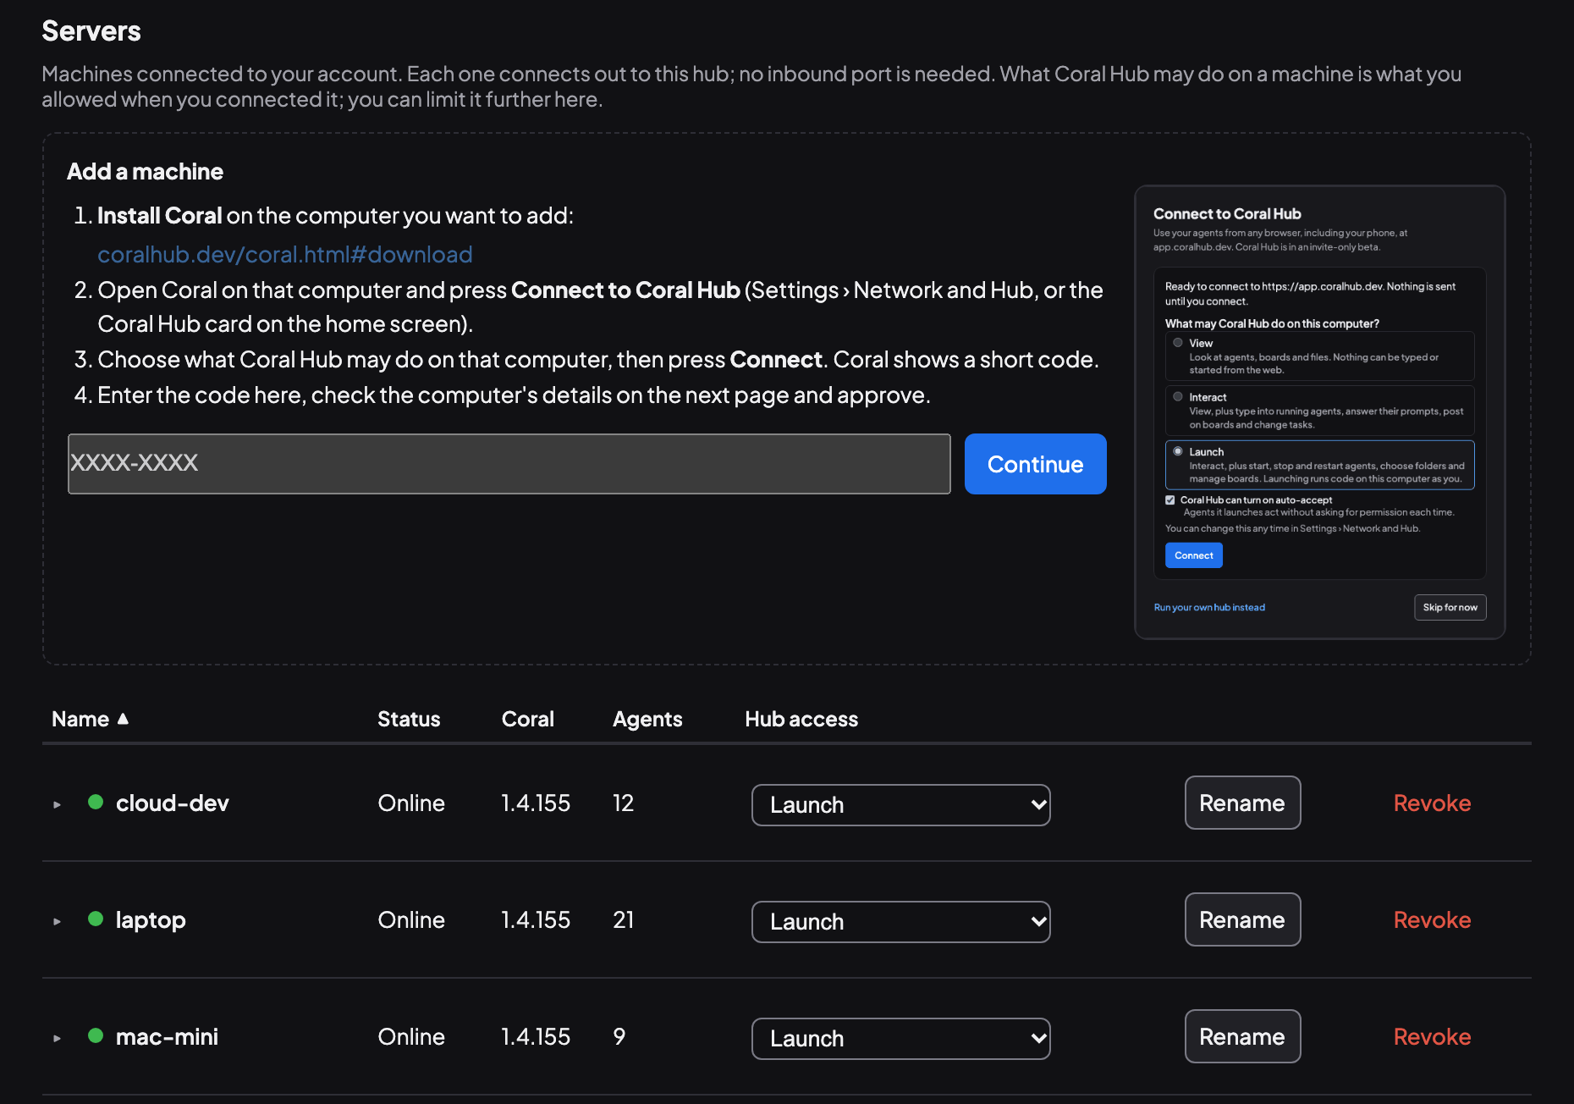Click the mac-mini green status dot

[96, 1035]
